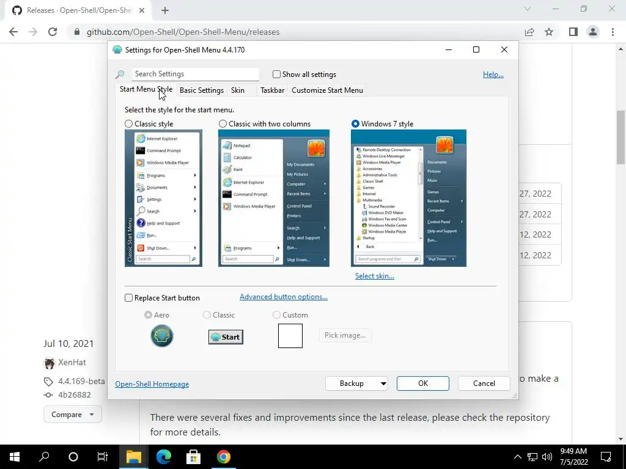Open the Skin tab
The image size is (626, 469).
238,90
